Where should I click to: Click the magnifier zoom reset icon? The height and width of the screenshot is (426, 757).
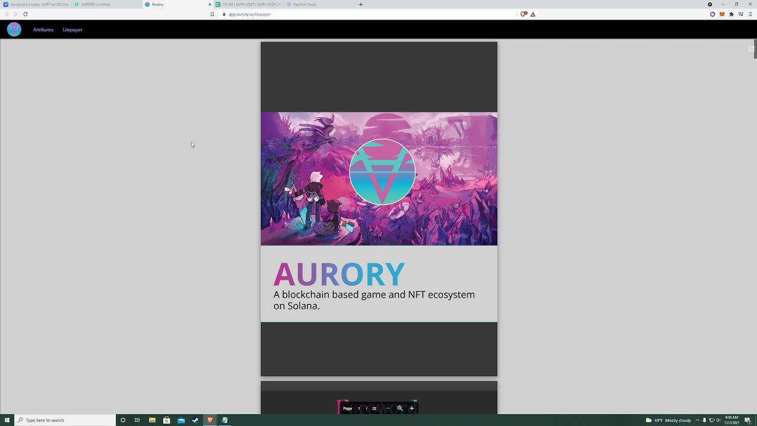coord(400,408)
